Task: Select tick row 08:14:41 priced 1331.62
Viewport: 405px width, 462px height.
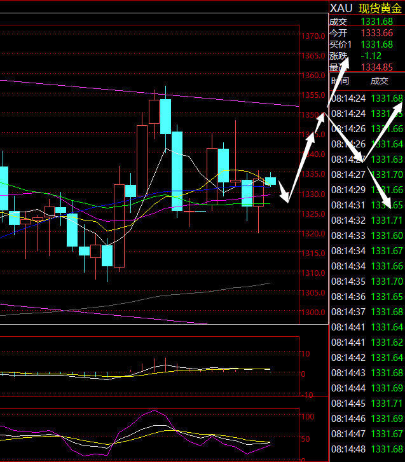Action: [x=367, y=343]
